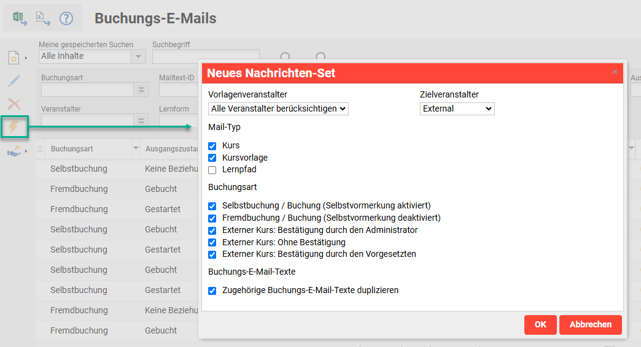Open the Zielveranstalter External dropdown

tap(457, 109)
